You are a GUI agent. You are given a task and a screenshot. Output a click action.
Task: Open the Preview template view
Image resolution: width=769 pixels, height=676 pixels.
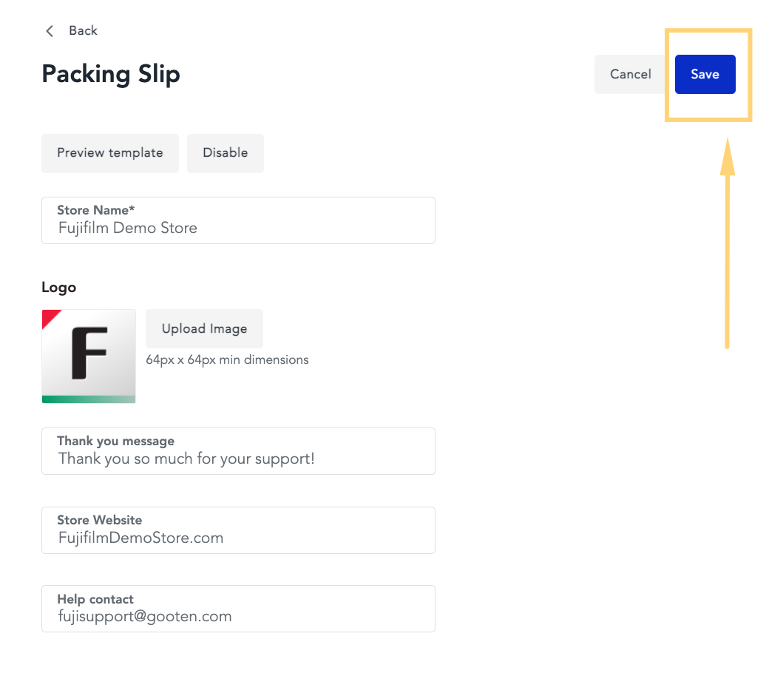click(110, 153)
